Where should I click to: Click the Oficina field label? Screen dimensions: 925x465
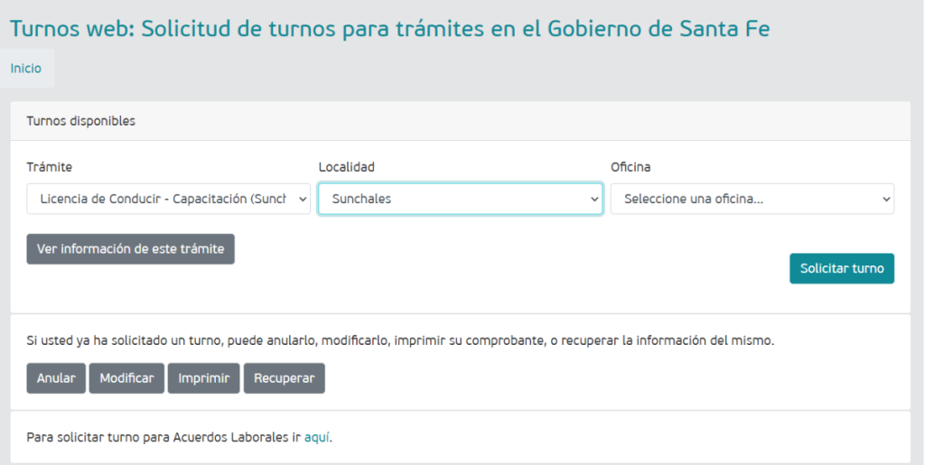[631, 167]
